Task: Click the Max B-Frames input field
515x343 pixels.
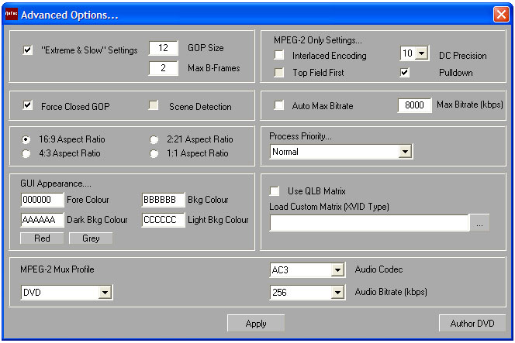Action: 164,68
